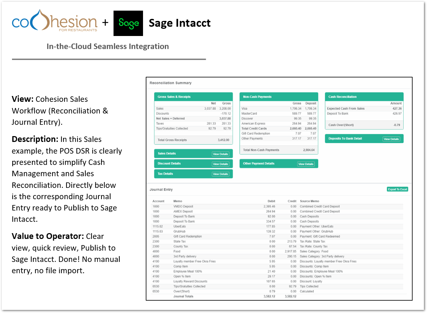Screen dimensions: 427x313
Task: Click the Account column header
Action: pyautogui.click(x=158, y=201)
